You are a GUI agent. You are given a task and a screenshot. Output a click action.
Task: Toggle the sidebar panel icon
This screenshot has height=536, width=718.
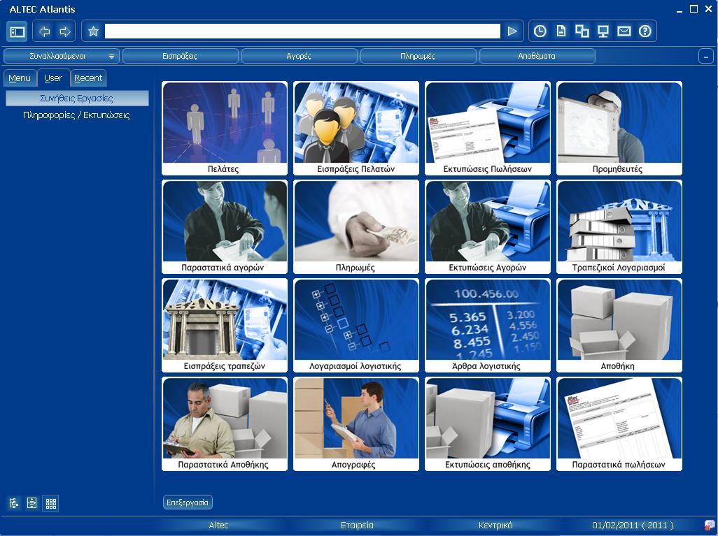pyautogui.click(x=17, y=31)
